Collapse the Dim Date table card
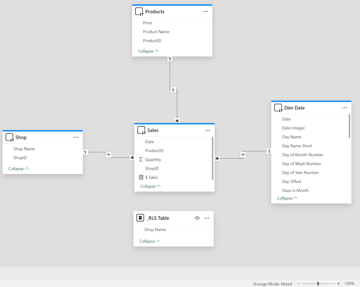360x287 pixels. [x=287, y=198]
